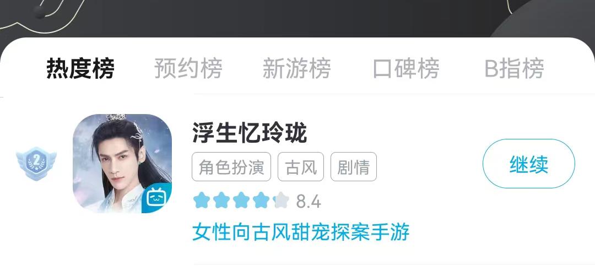Screen dimensions: 595x276
Task: Open the 新游榜 ranking tab
Action: [x=297, y=68]
